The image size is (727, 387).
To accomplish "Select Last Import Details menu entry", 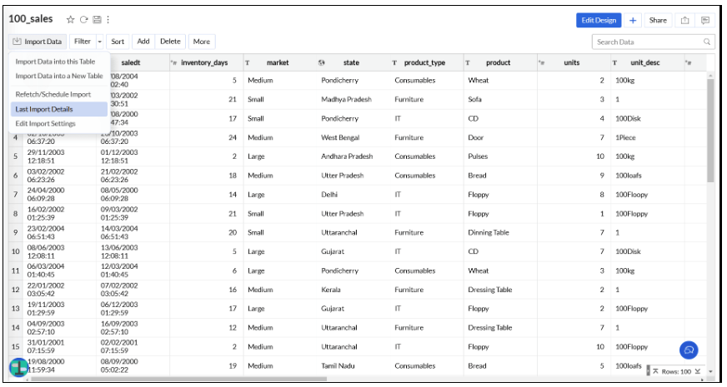I will (59, 109).
